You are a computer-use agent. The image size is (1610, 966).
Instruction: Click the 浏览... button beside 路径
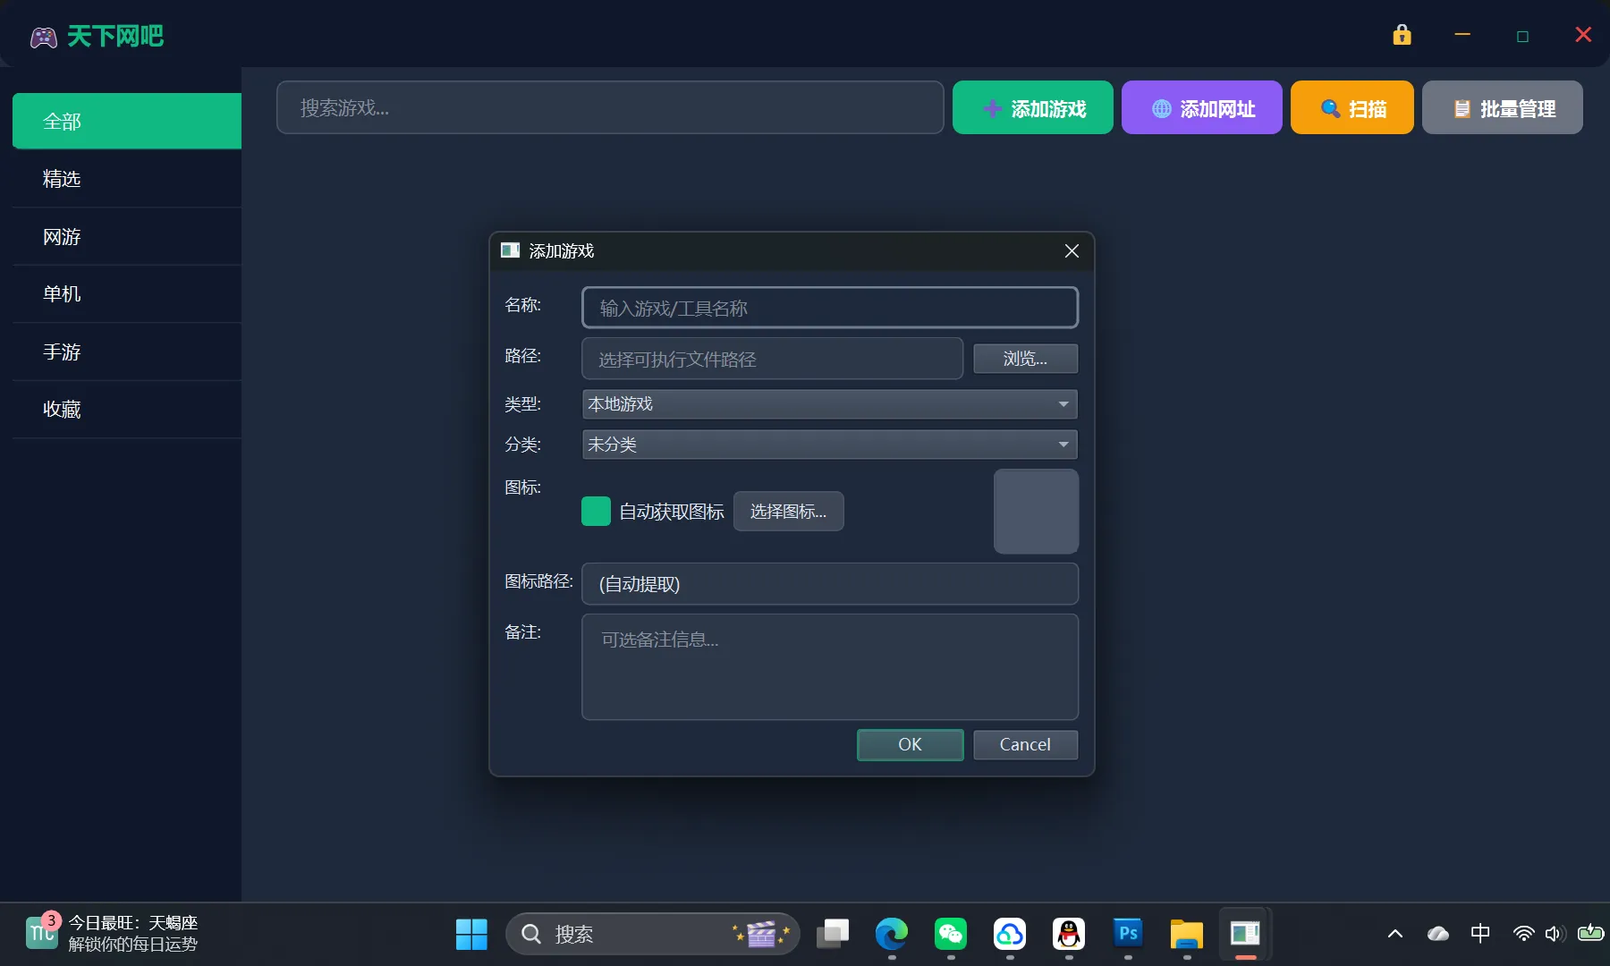(x=1025, y=358)
